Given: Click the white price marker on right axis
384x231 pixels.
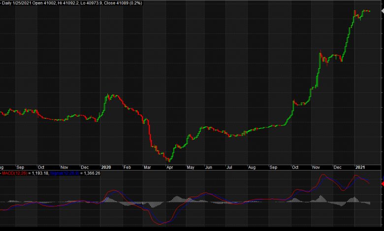Looking at the screenshot, I should click(383, 11).
